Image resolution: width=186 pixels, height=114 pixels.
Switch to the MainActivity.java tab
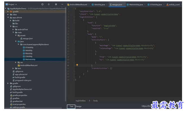[x=136, y=5]
